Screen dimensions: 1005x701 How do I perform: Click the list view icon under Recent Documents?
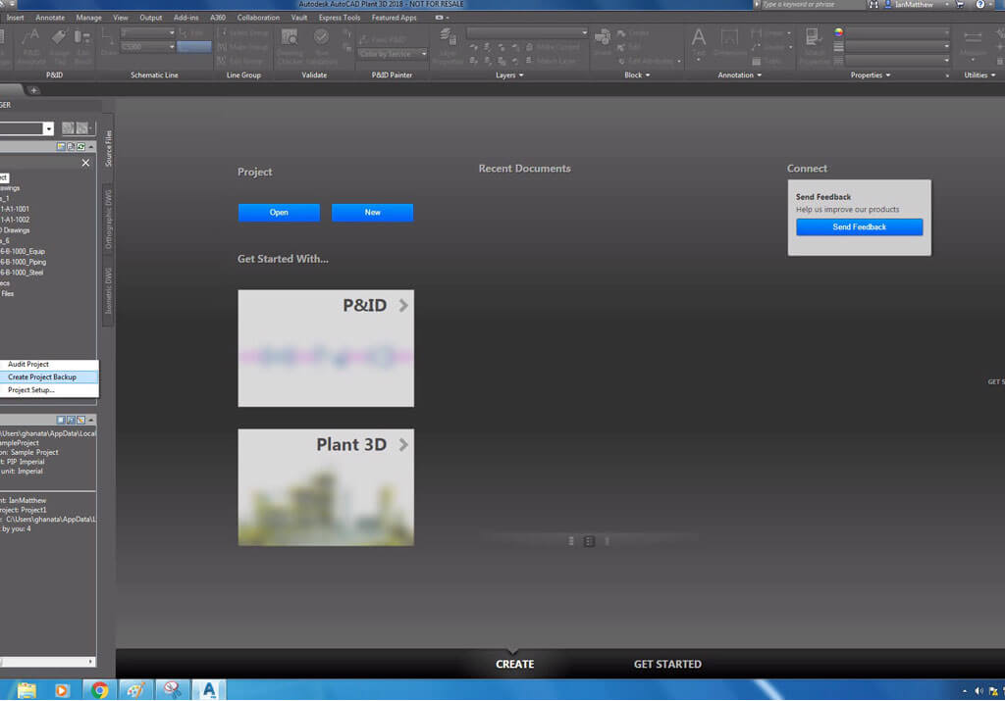point(571,541)
